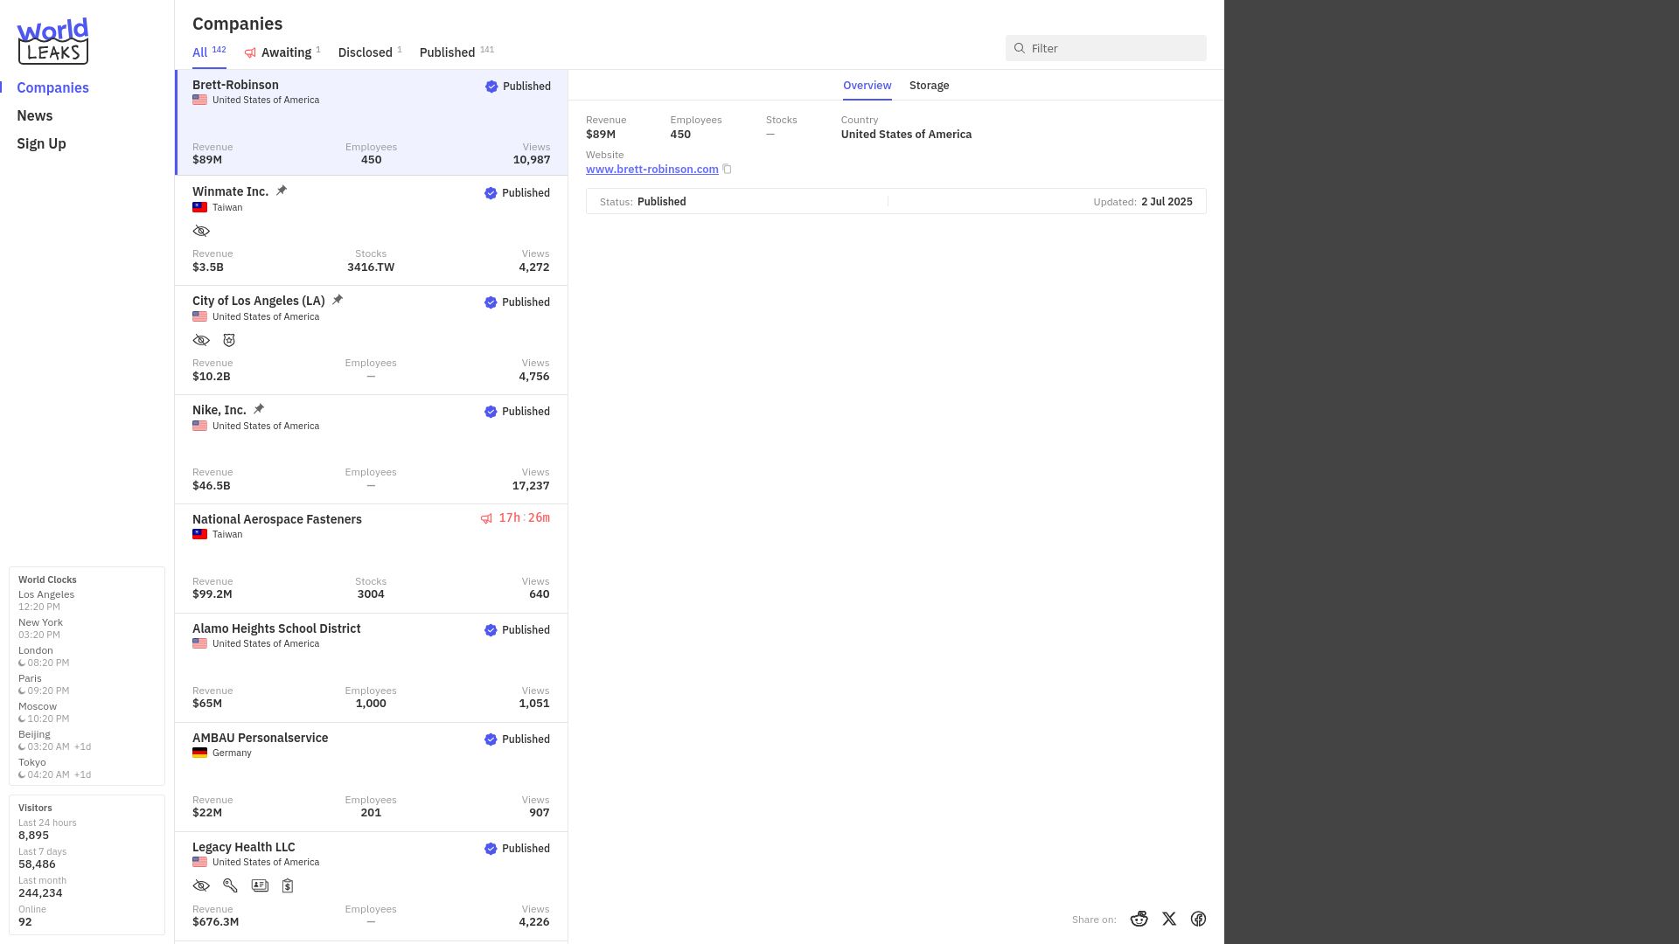Click the $10.2B revenue for City of Los Angeles
1679x944 pixels.
[x=212, y=377]
